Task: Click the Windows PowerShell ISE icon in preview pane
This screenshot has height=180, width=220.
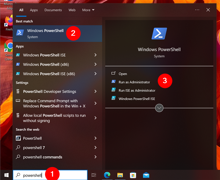Action: point(113,98)
